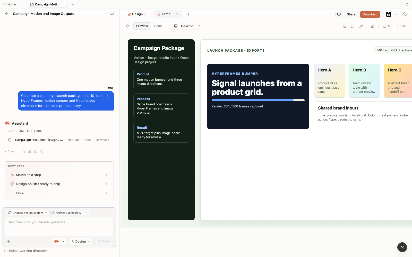Expand Select working directory chooser

pos(28,251)
